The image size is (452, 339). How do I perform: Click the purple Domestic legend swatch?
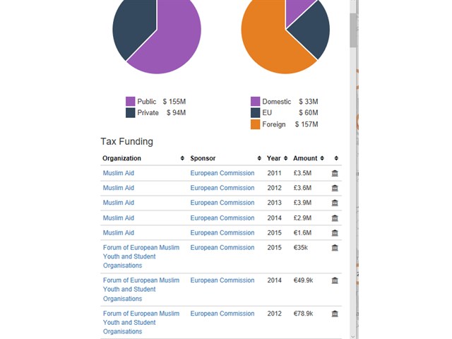click(255, 102)
